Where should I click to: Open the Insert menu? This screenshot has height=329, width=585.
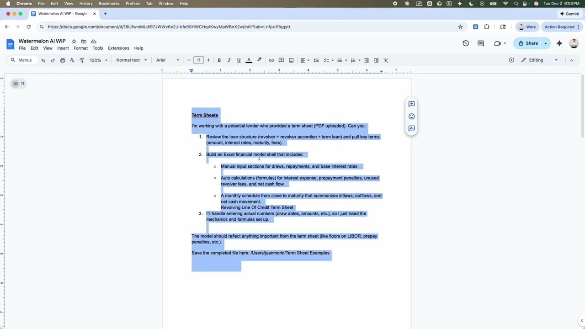click(x=63, y=48)
